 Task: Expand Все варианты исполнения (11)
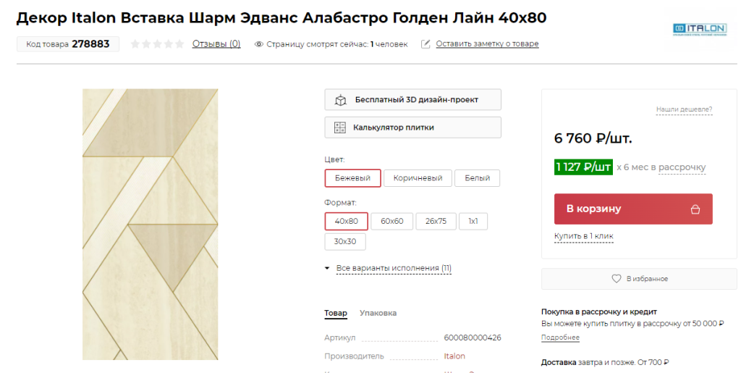[394, 268]
